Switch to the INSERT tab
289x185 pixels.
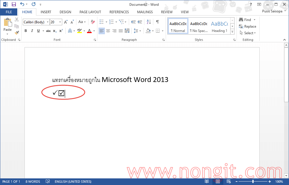(x=46, y=12)
